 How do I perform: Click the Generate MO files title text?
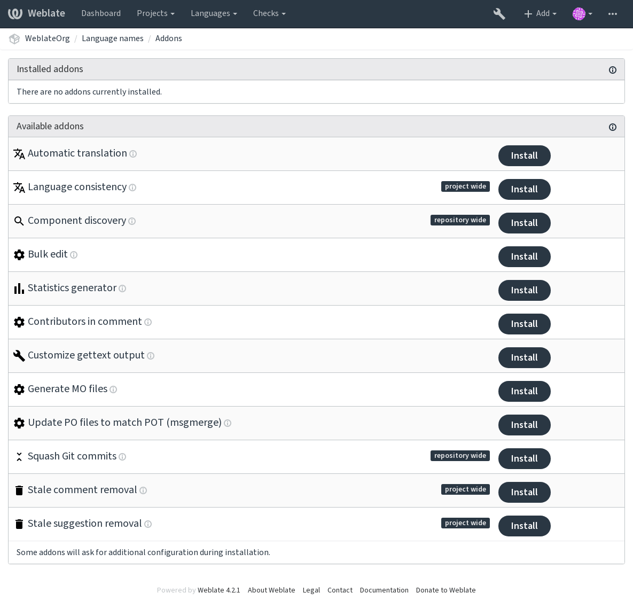pyautogui.click(x=67, y=389)
